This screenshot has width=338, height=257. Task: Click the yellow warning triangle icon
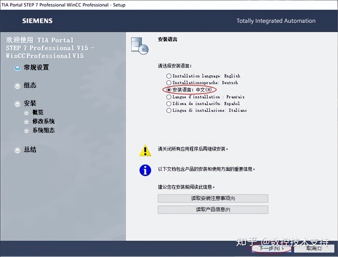coord(145,150)
